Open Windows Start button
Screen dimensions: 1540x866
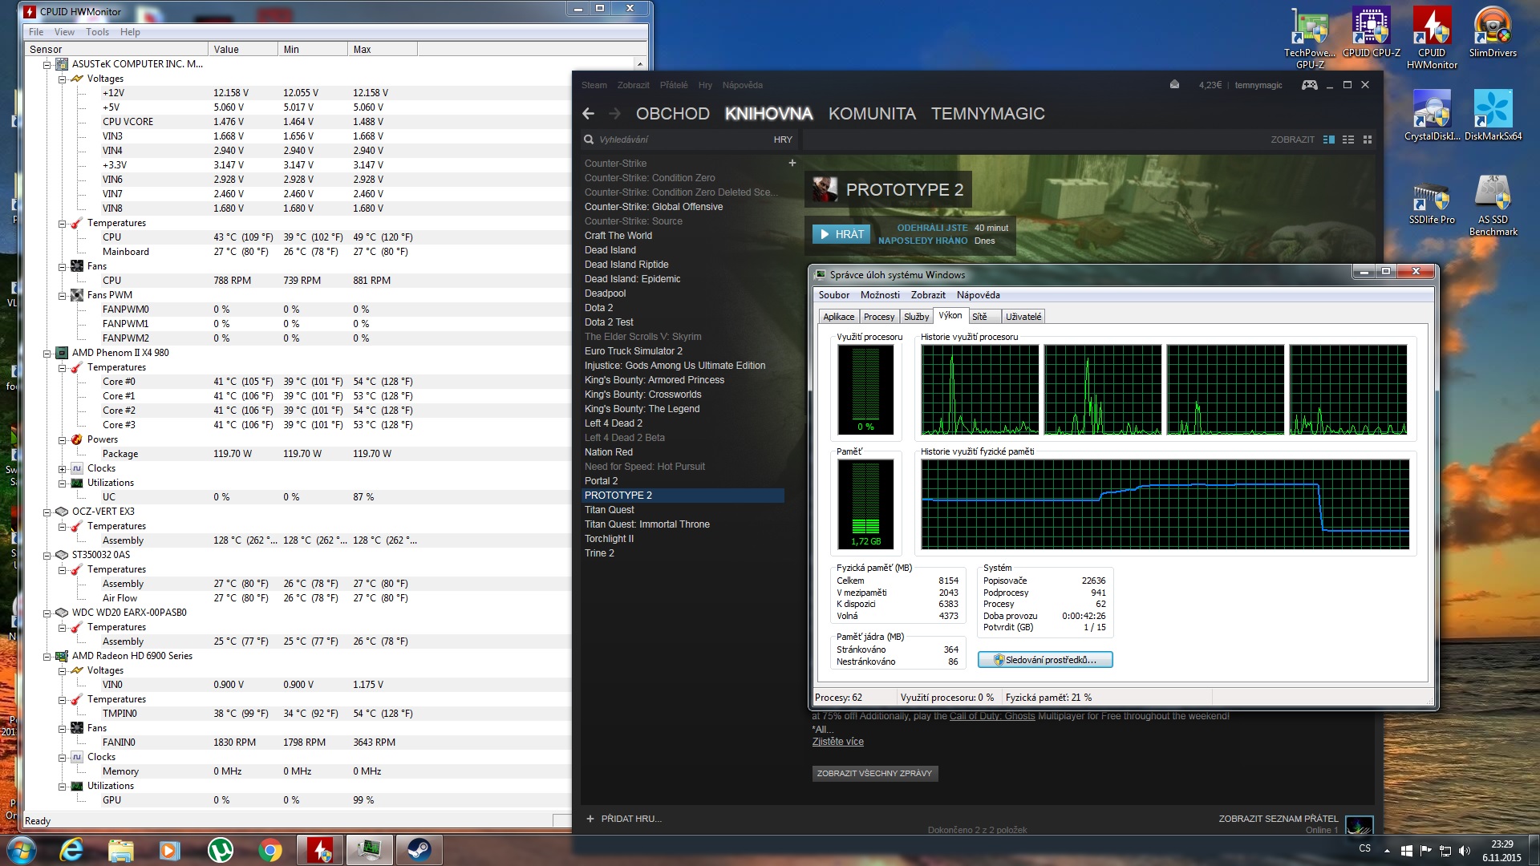click(x=21, y=850)
